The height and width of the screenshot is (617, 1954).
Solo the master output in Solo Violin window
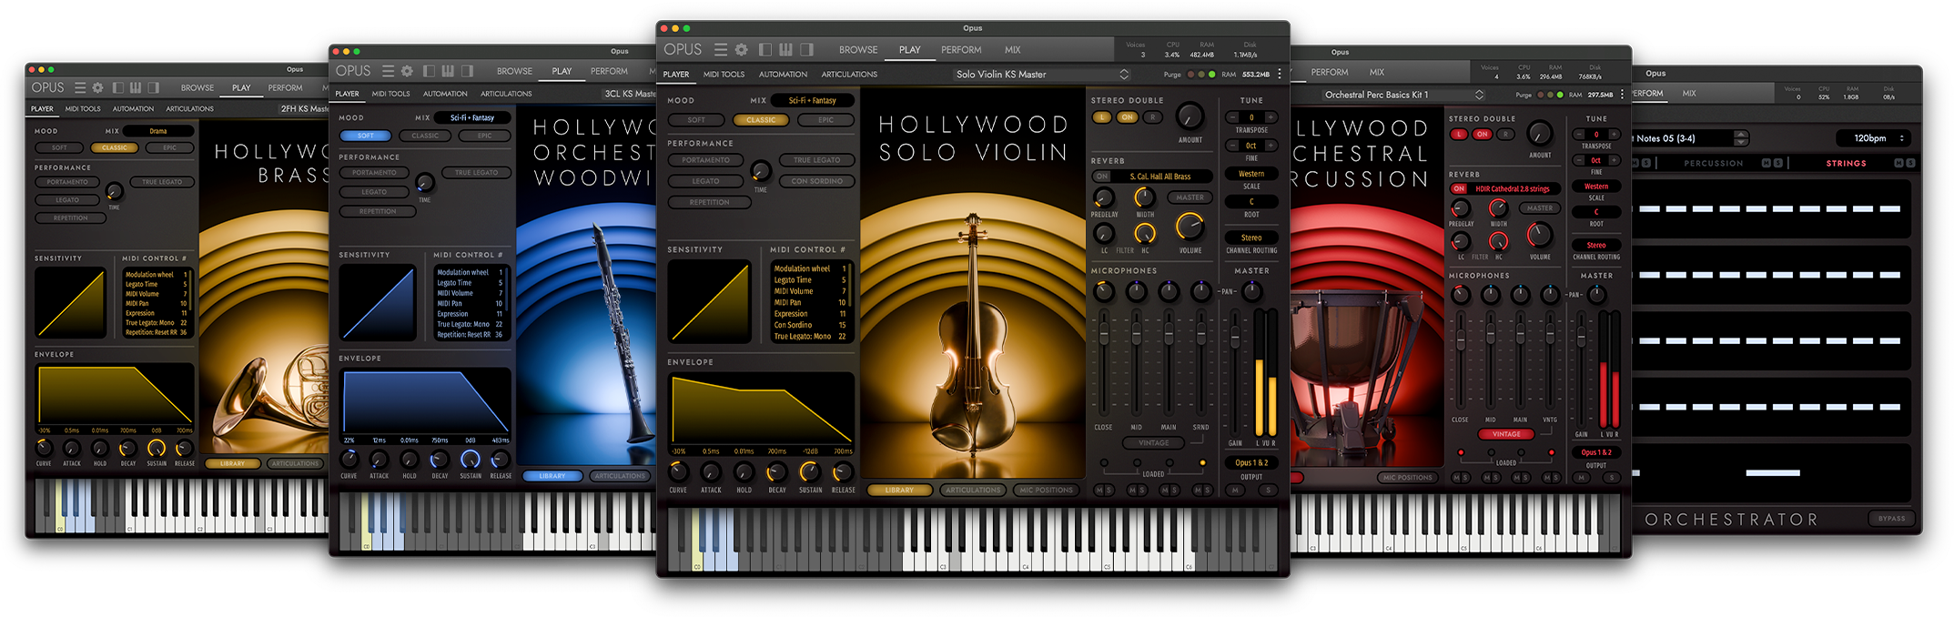1269,490
